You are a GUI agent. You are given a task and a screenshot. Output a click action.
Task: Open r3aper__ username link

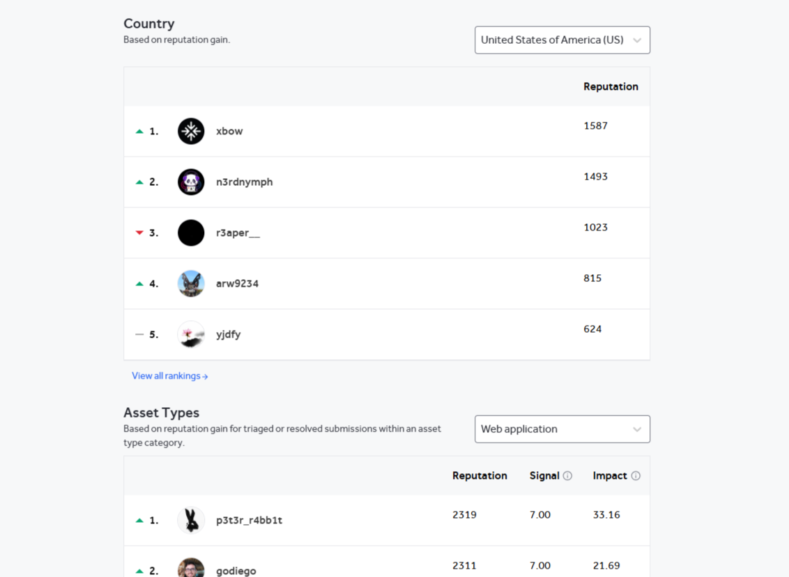[238, 232]
